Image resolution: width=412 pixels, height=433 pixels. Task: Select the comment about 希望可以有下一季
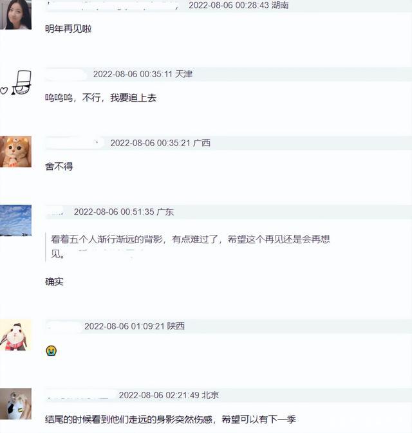pos(171,419)
